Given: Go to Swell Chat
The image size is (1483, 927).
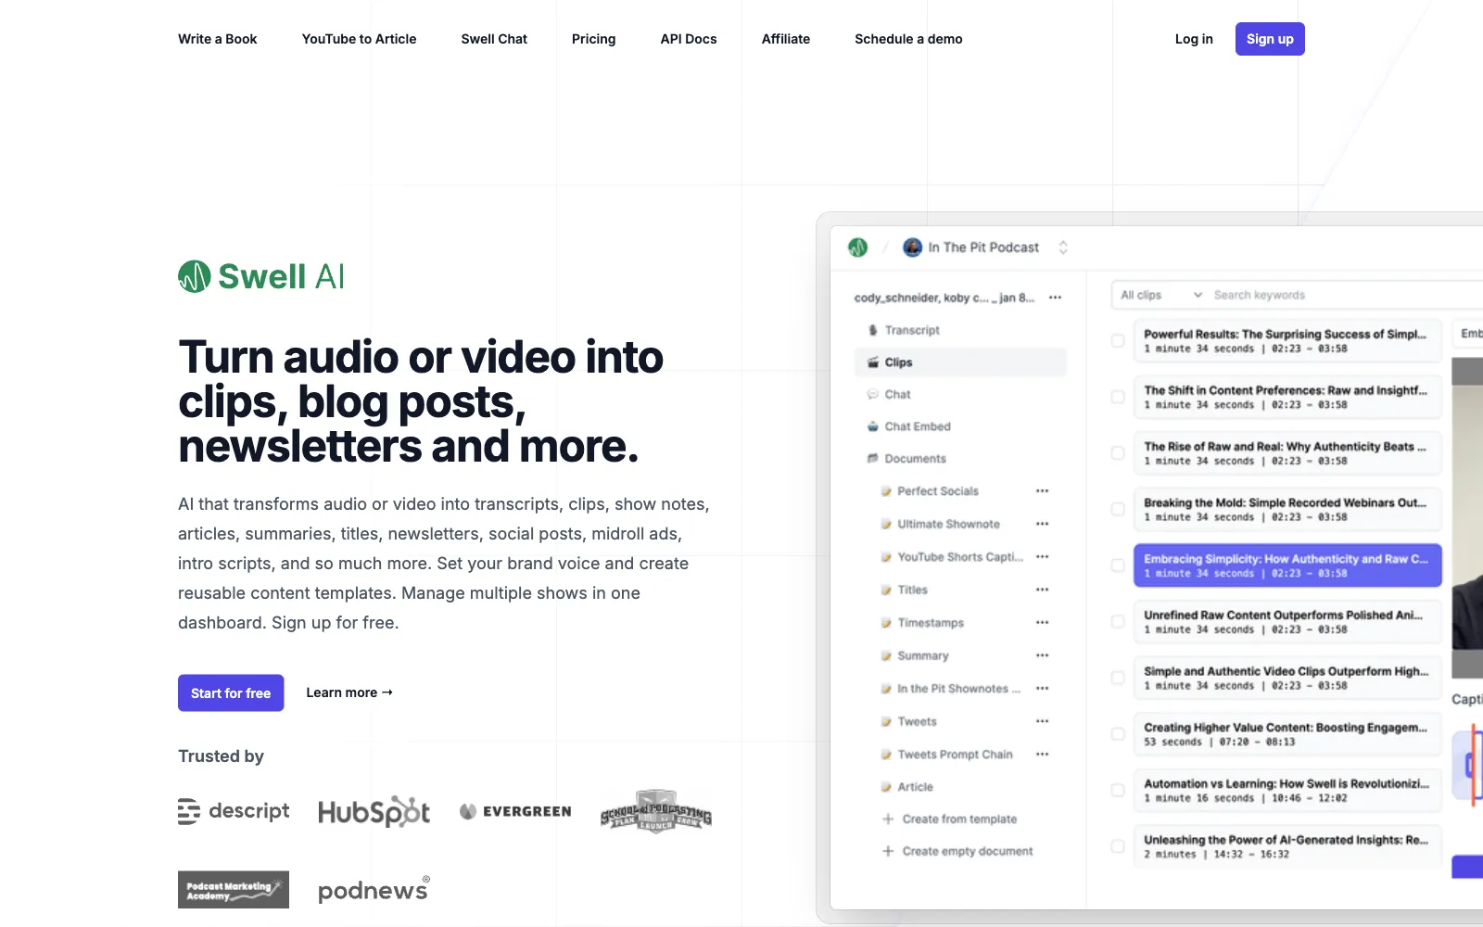Looking at the screenshot, I should coord(494,39).
